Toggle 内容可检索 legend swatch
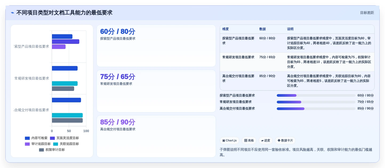Screen dimensions: 385x168 click(27, 138)
